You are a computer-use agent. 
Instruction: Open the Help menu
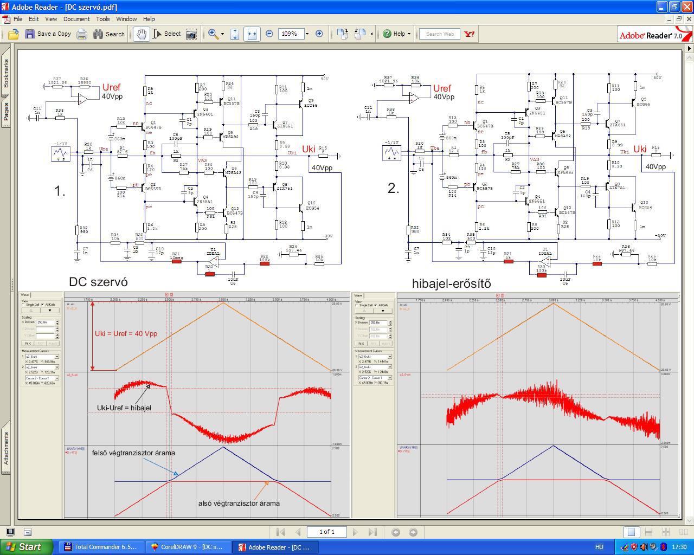click(x=149, y=19)
